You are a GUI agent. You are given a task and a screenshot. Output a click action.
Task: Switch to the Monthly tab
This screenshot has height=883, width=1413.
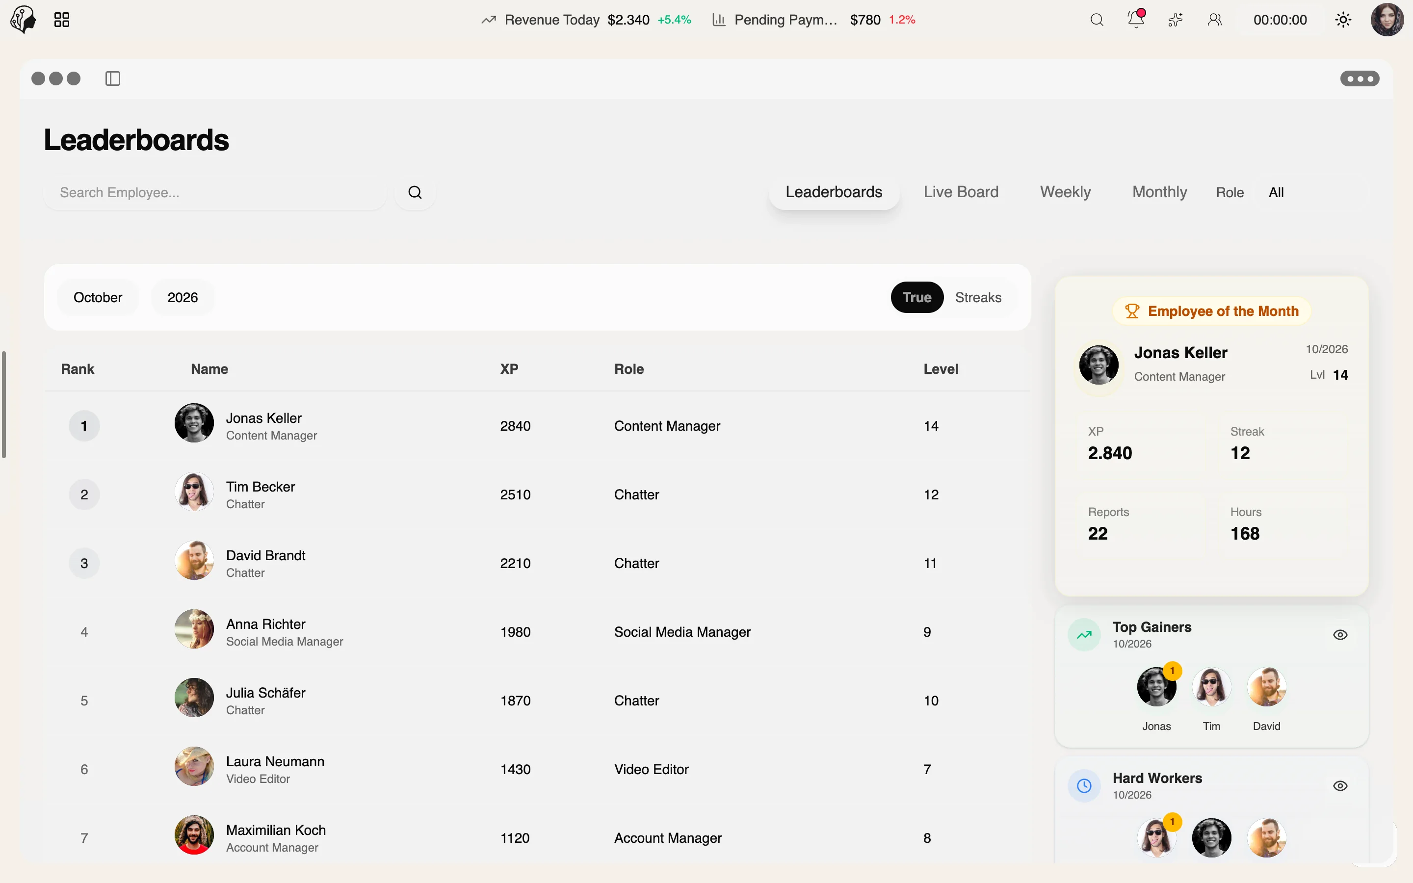(x=1160, y=192)
